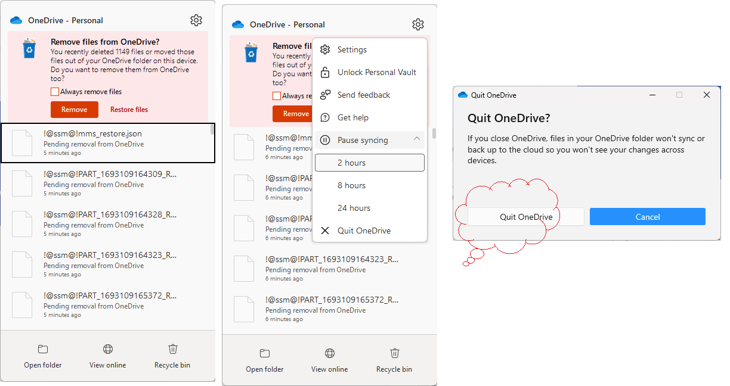The height and width of the screenshot is (386, 730).
Task: Click feedback icon beside Send feedback
Action: (325, 95)
